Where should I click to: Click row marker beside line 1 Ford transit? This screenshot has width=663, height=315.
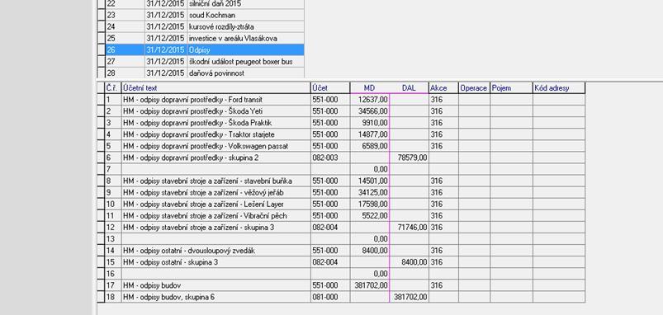point(101,100)
